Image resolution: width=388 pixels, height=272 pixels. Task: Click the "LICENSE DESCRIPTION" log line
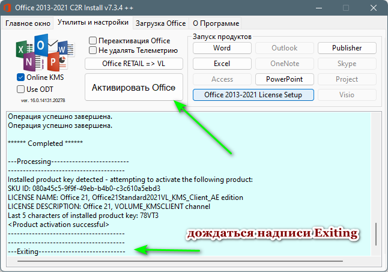pos(109,207)
